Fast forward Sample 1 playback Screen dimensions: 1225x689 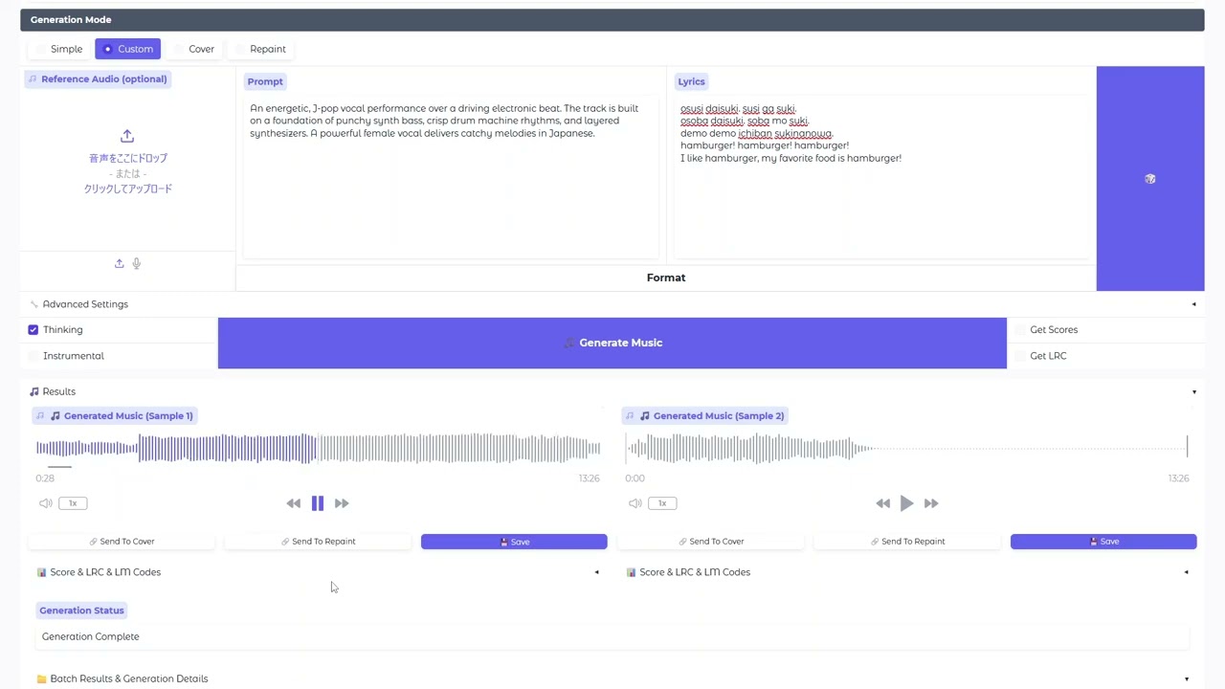[x=342, y=503]
